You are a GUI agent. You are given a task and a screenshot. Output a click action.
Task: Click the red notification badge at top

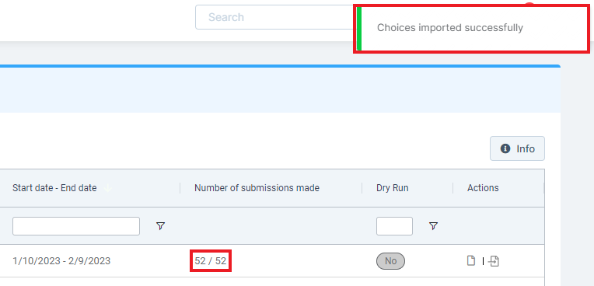529,4
